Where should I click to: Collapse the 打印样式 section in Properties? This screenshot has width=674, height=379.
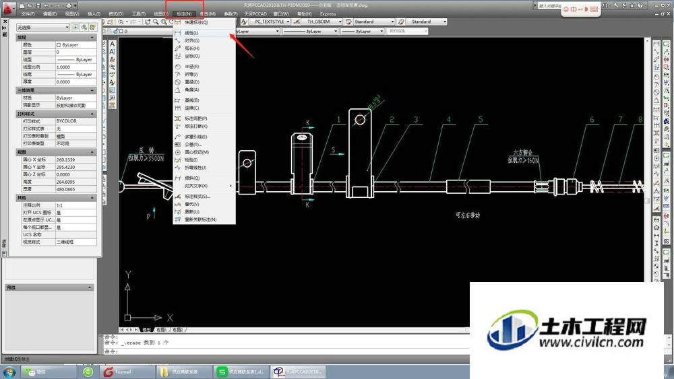pos(92,114)
